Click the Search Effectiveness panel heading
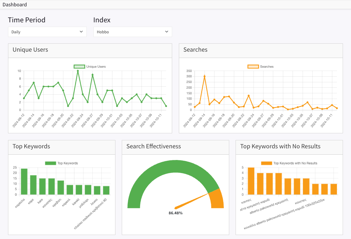 click(153, 146)
